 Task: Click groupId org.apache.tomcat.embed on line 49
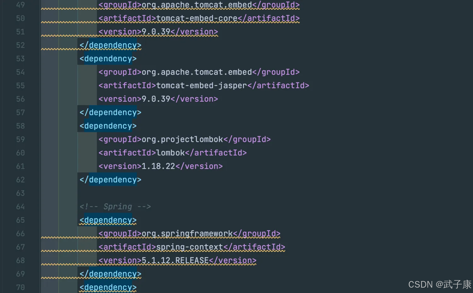coord(199,5)
